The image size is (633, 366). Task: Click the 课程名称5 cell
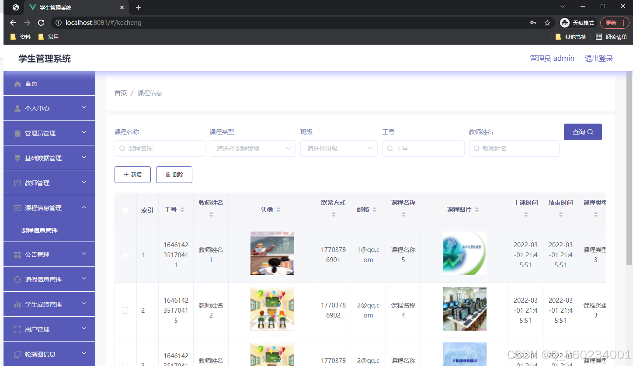[403, 255]
